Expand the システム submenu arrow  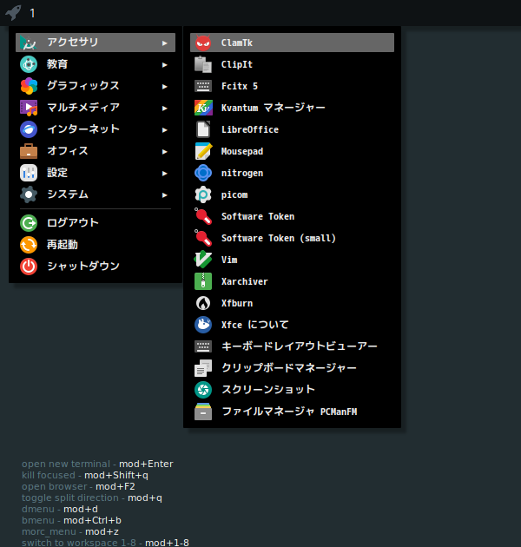(x=164, y=194)
